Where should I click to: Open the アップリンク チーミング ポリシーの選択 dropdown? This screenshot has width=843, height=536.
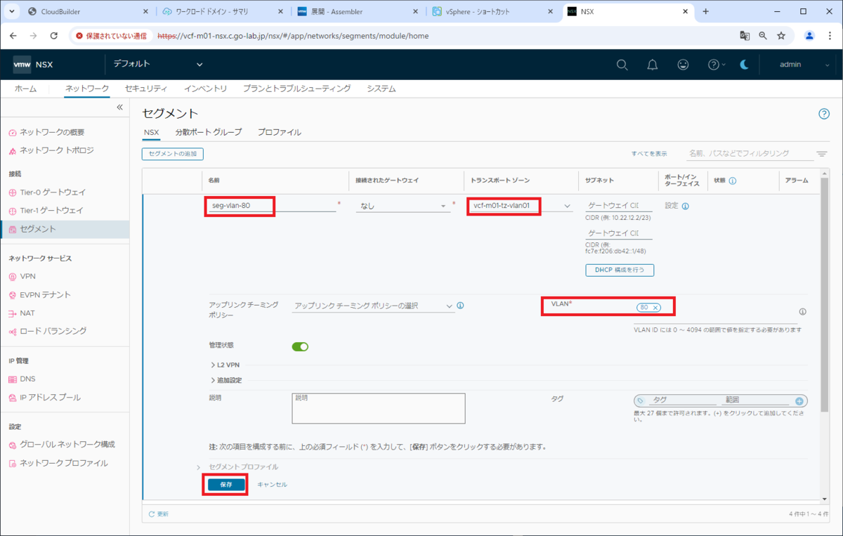374,306
